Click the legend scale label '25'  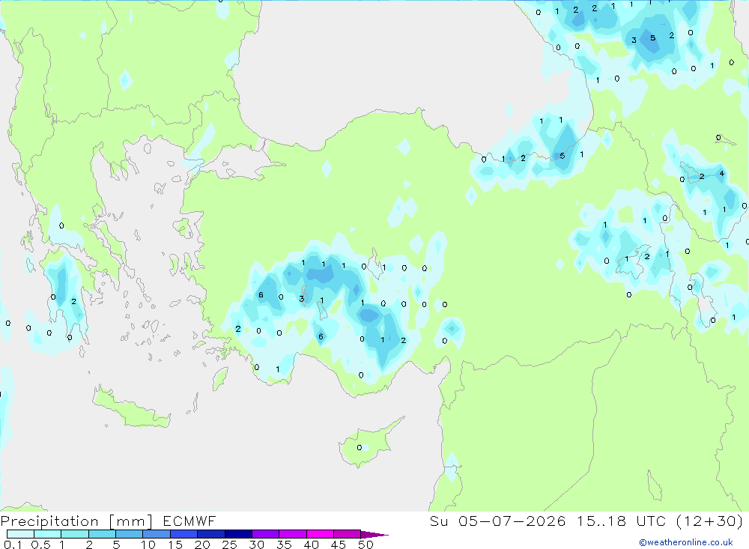[229, 545]
